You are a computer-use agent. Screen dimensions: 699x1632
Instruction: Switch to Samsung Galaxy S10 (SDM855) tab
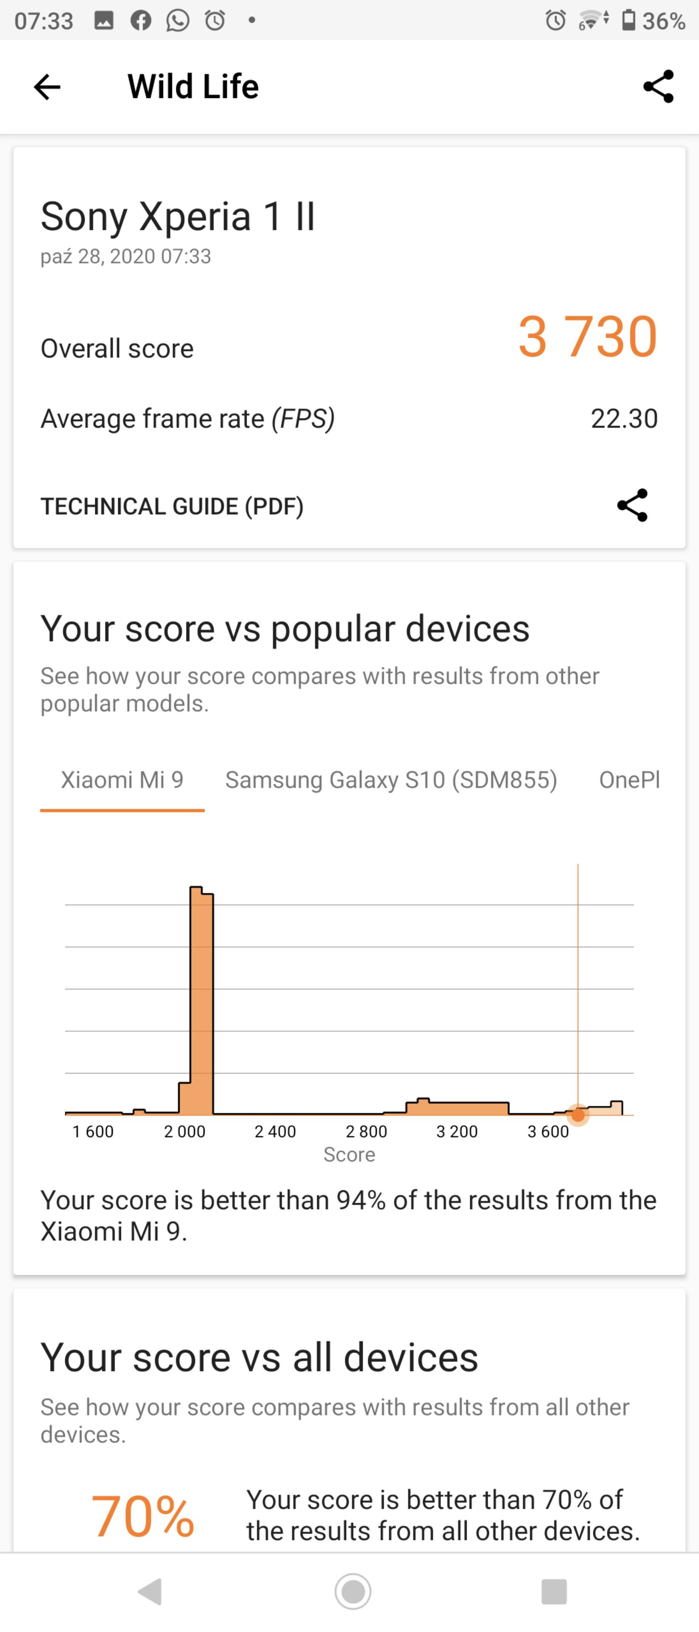[x=391, y=780]
